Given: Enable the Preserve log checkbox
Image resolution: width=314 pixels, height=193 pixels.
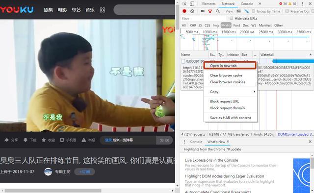Looking at the screenshot, I should (287, 11).
